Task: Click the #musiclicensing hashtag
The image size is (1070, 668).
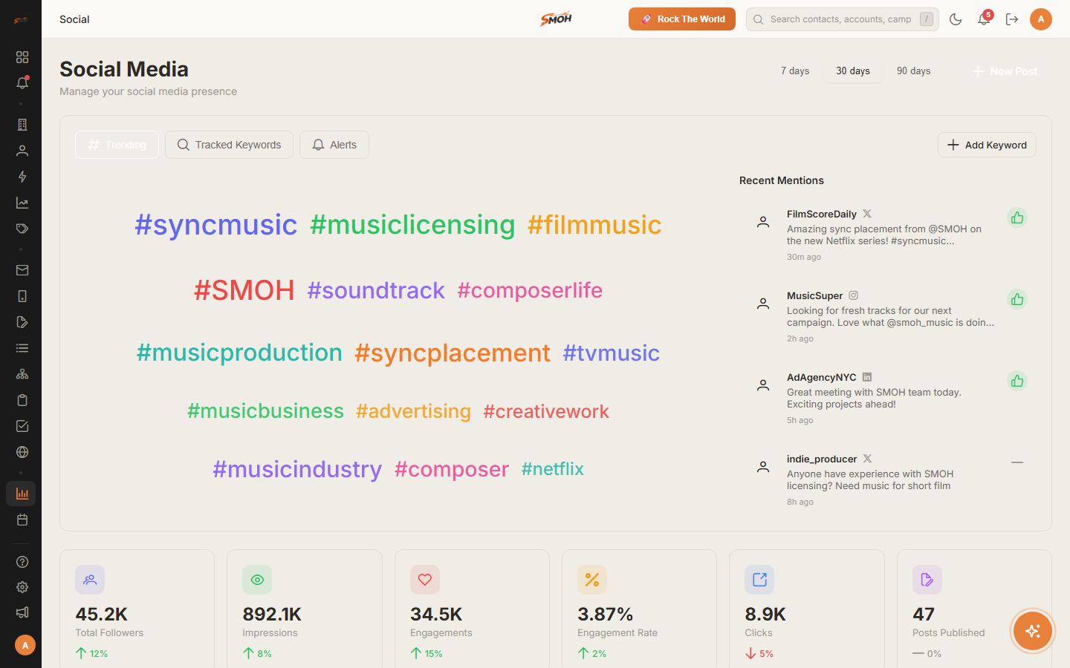Action: pyautogui.click(x=412, y=225)
